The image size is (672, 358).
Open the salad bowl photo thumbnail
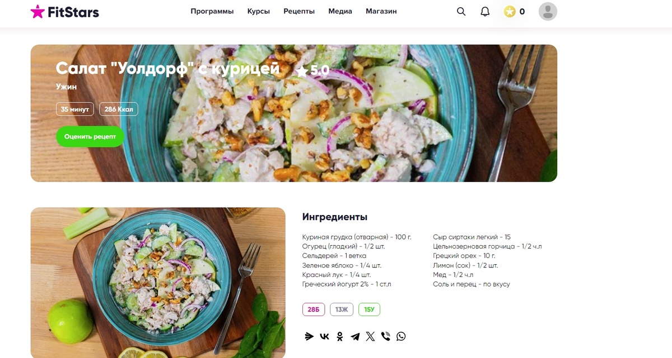pos(158,283)
